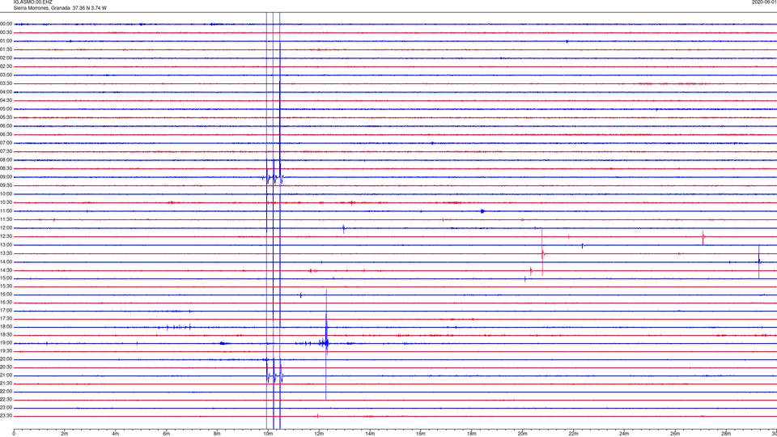Choose the 22:00 row label
Image resolution: width=777 pixels, height=437 pixels.
coord(6,392)
